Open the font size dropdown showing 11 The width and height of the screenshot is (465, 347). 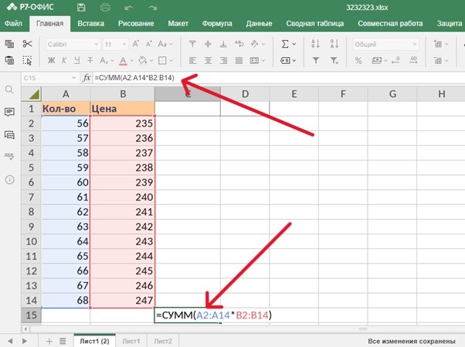click(114, 44)
